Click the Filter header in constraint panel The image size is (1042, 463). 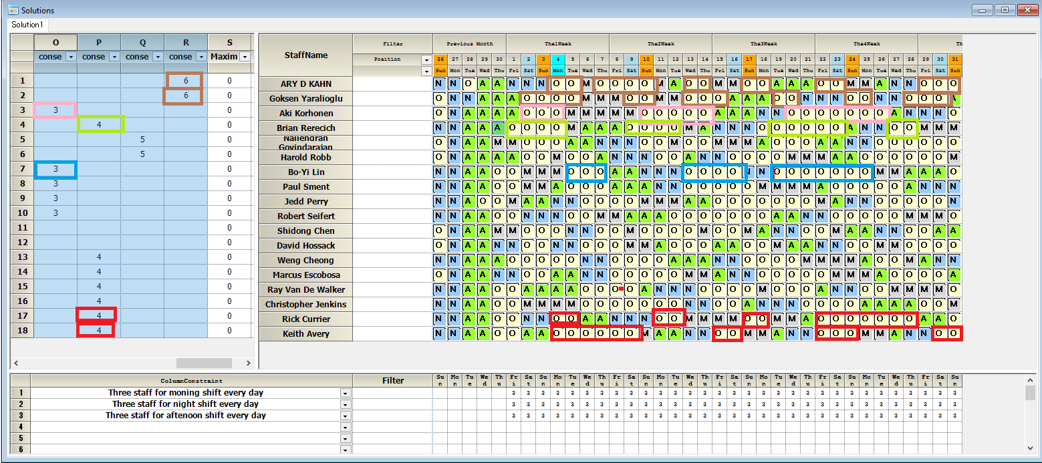393,381
